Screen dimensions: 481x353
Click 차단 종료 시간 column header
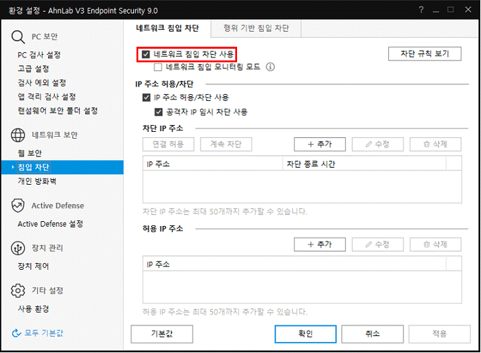364,164
